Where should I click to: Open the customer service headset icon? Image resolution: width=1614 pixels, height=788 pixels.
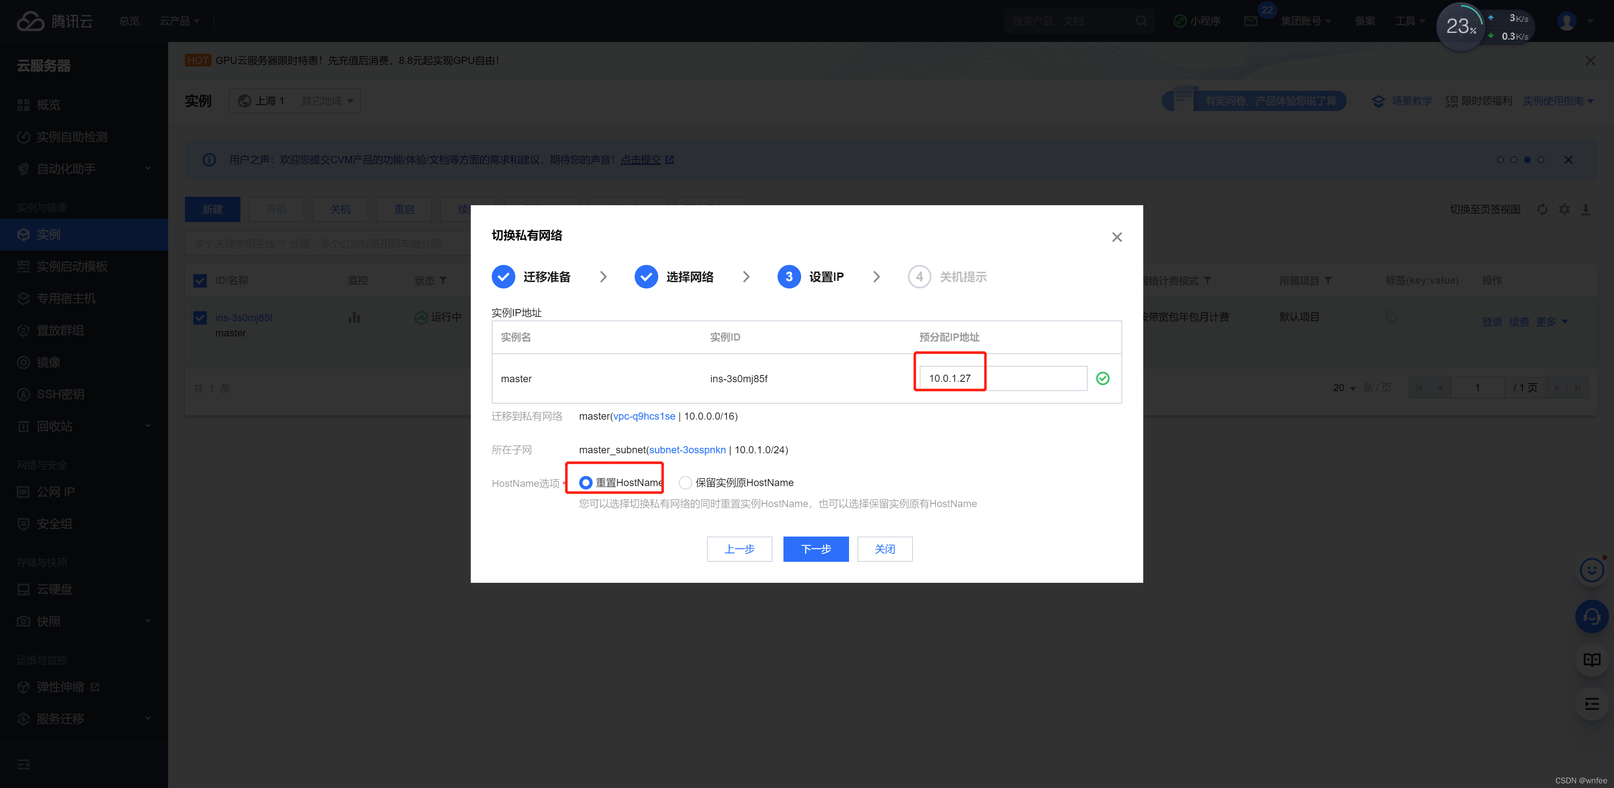pyautogui.click(x=1592, y=616)
